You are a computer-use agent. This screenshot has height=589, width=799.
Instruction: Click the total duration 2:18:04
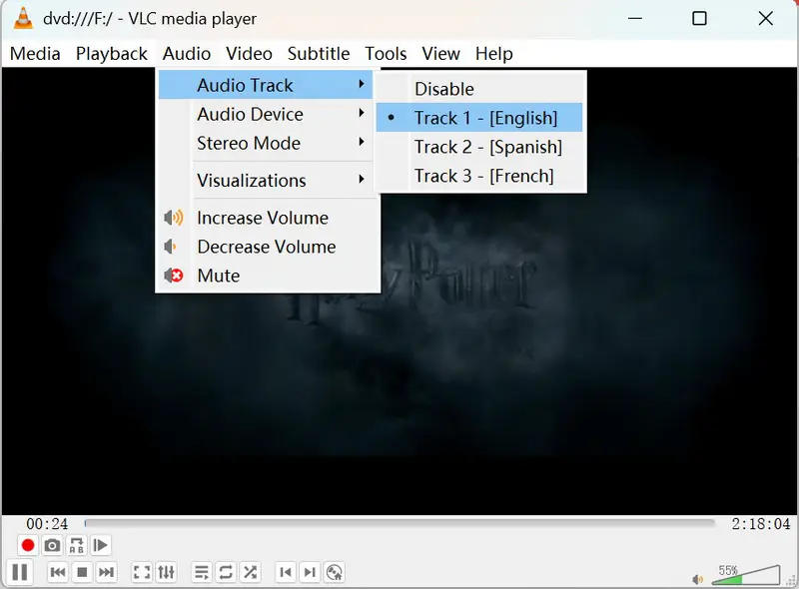coord(761,524)
